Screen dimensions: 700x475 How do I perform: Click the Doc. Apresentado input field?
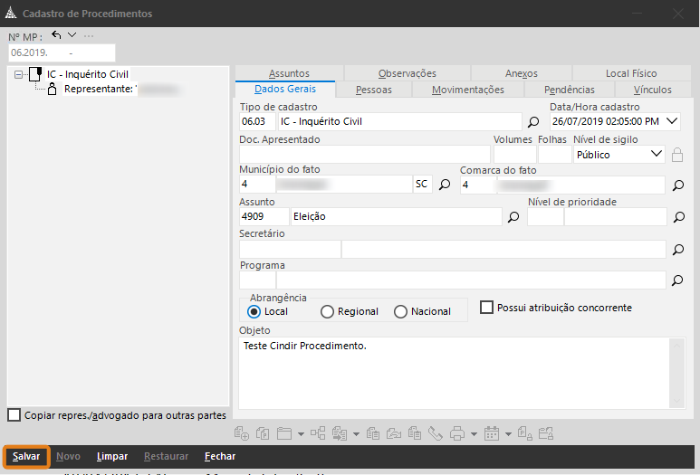365,155
